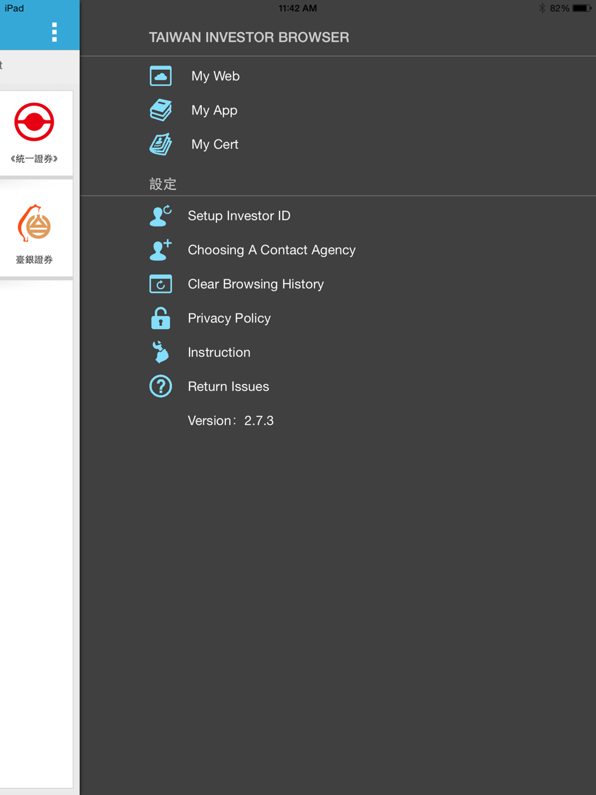Tap the 《統一證券》 label
The image size is (596, 795).
(x=34, y=159)
